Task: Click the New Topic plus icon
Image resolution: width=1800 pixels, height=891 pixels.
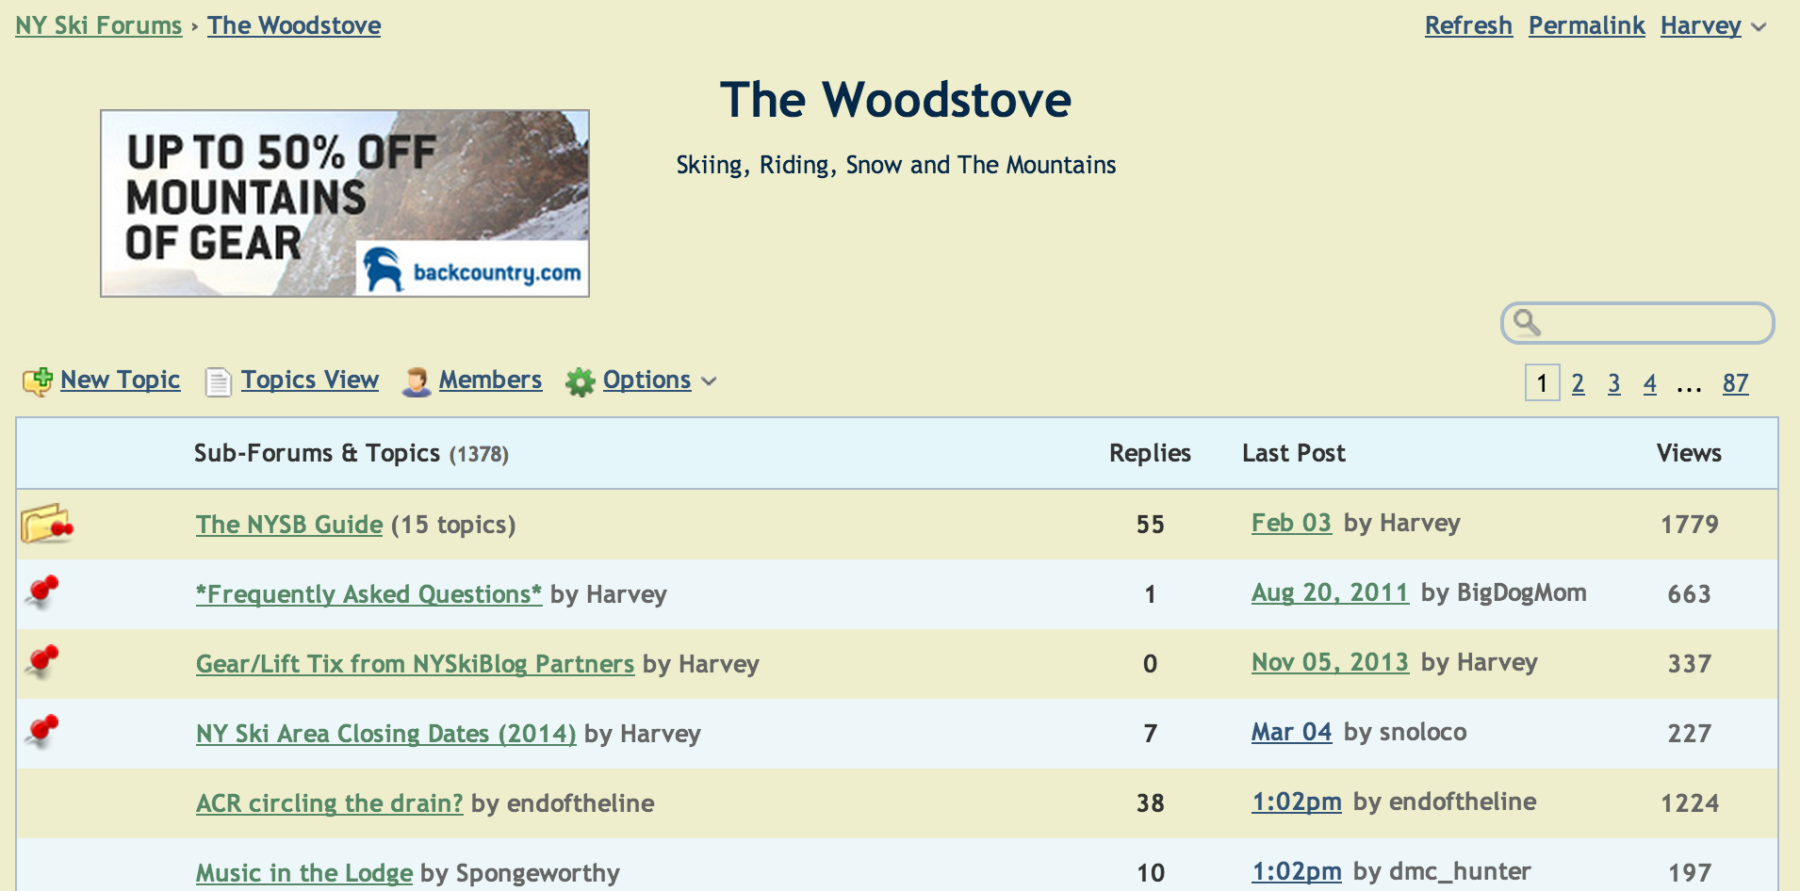Action: coord(38,381)
